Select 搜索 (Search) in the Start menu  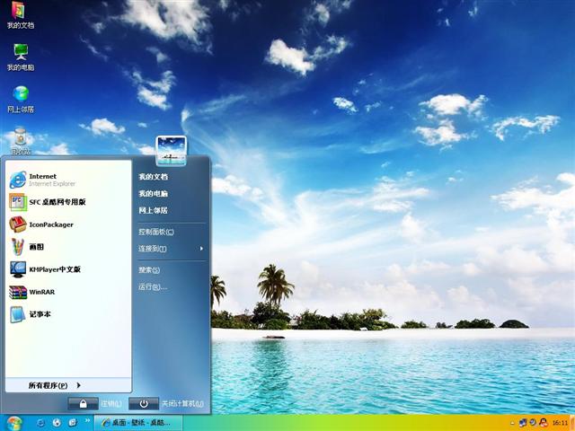pyautogui.click(x=149, y=269)
